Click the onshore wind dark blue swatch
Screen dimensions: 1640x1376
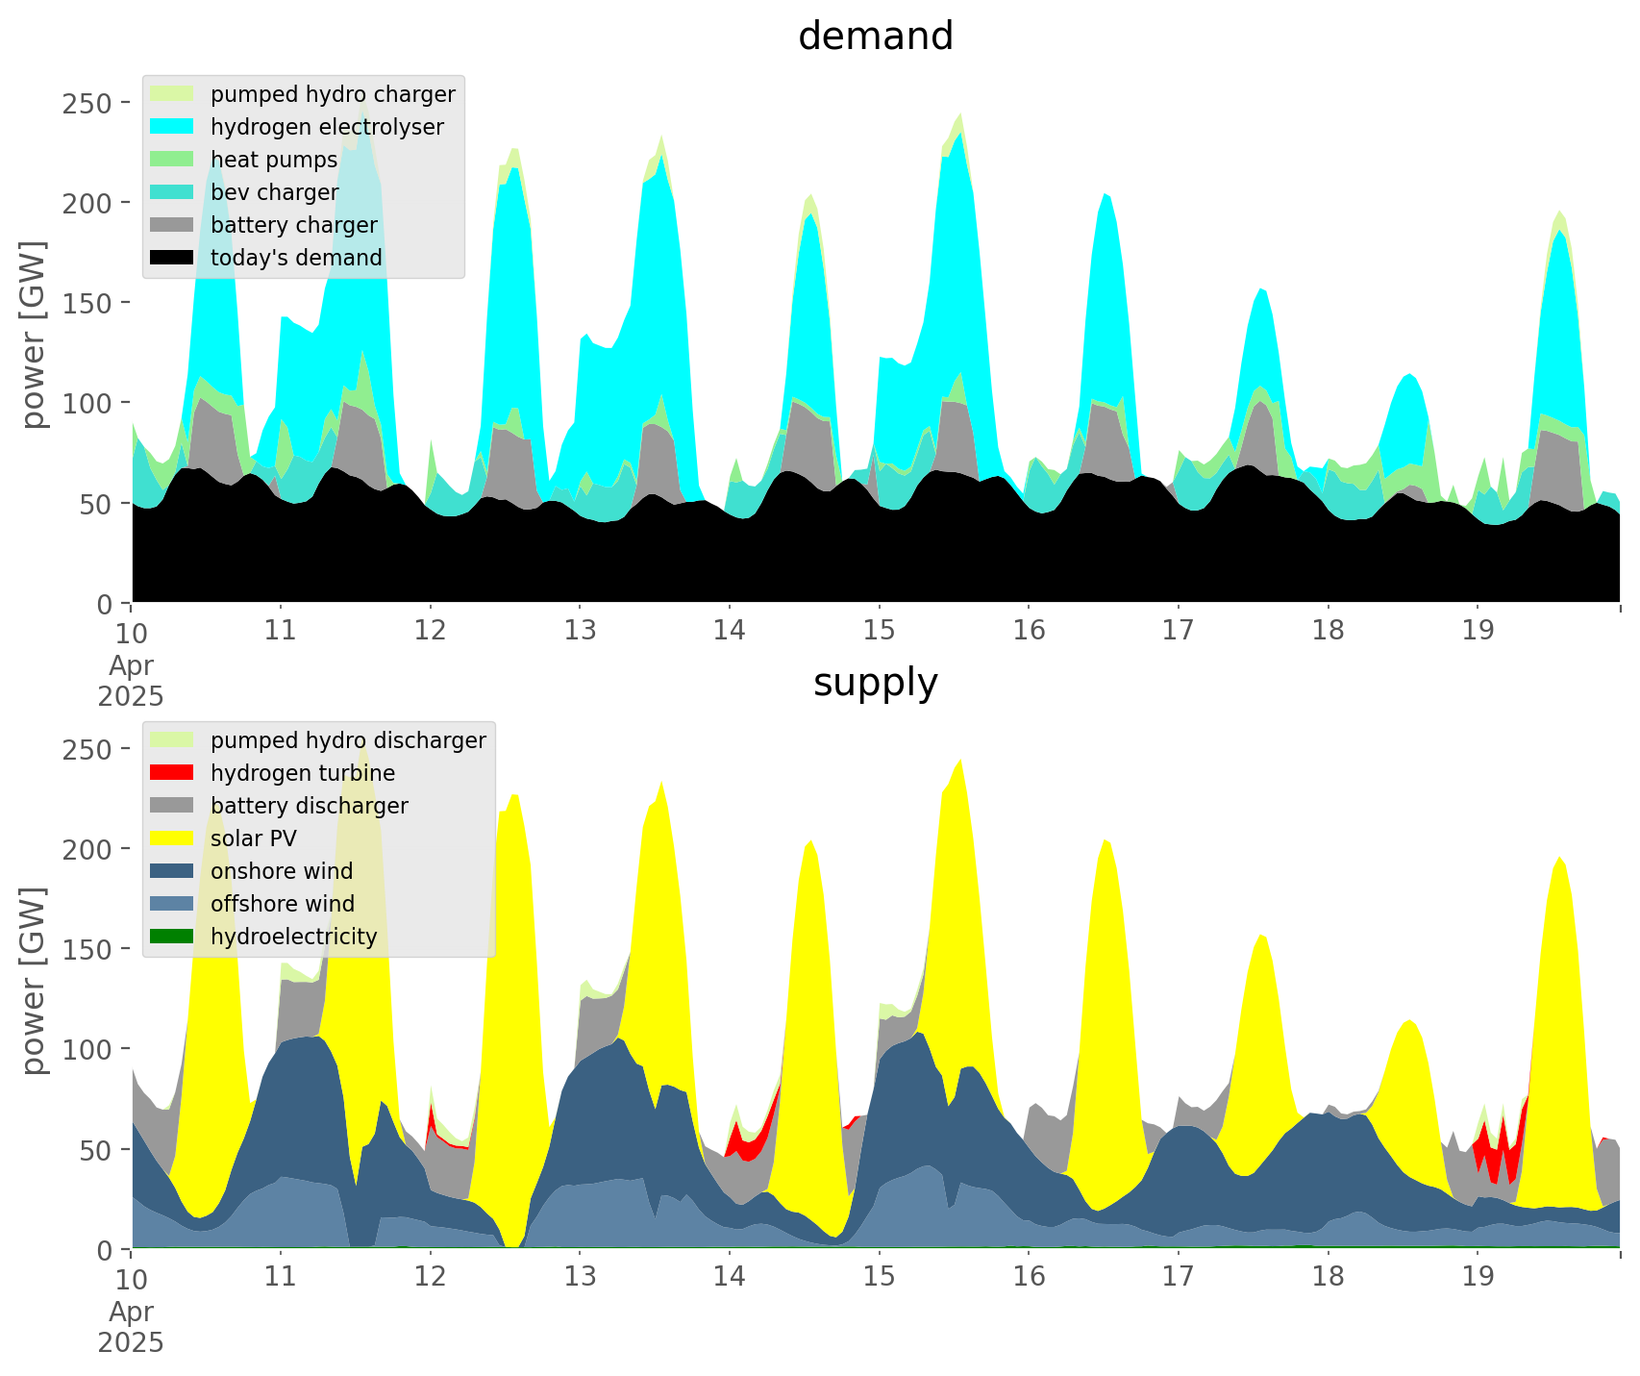[x=172, y=871]
